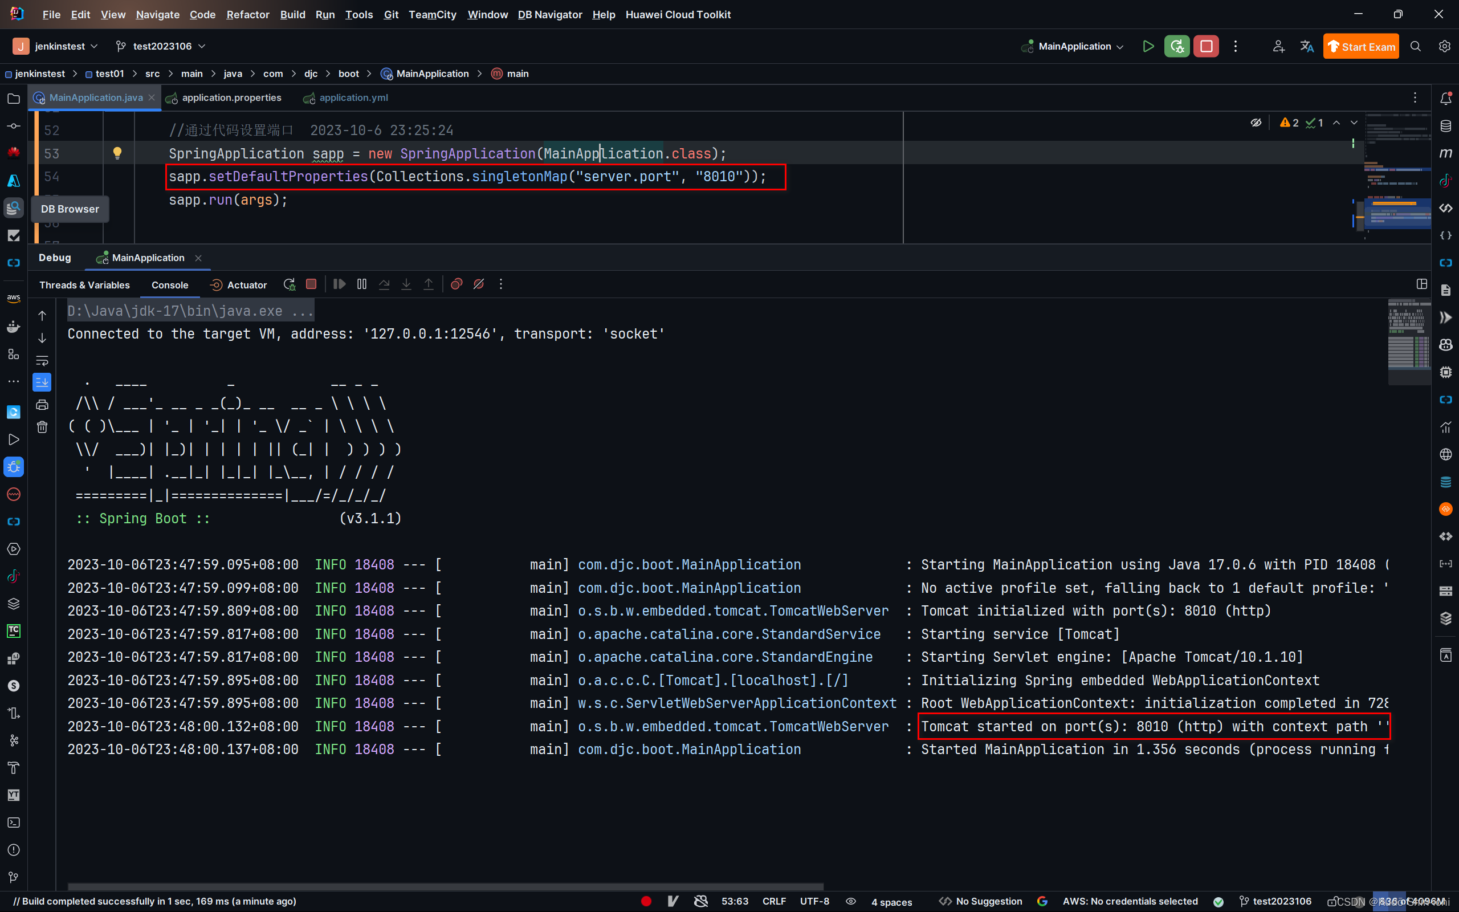Open the Project tool window folder icon
1459x912 pixels.
(13, 98)
